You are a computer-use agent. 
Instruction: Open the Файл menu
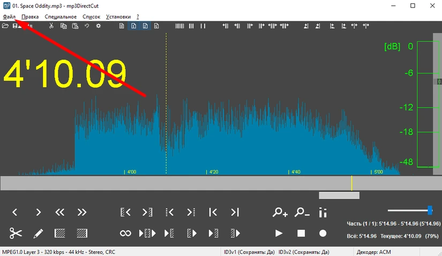pyautogui.click(x=9, y=17)
